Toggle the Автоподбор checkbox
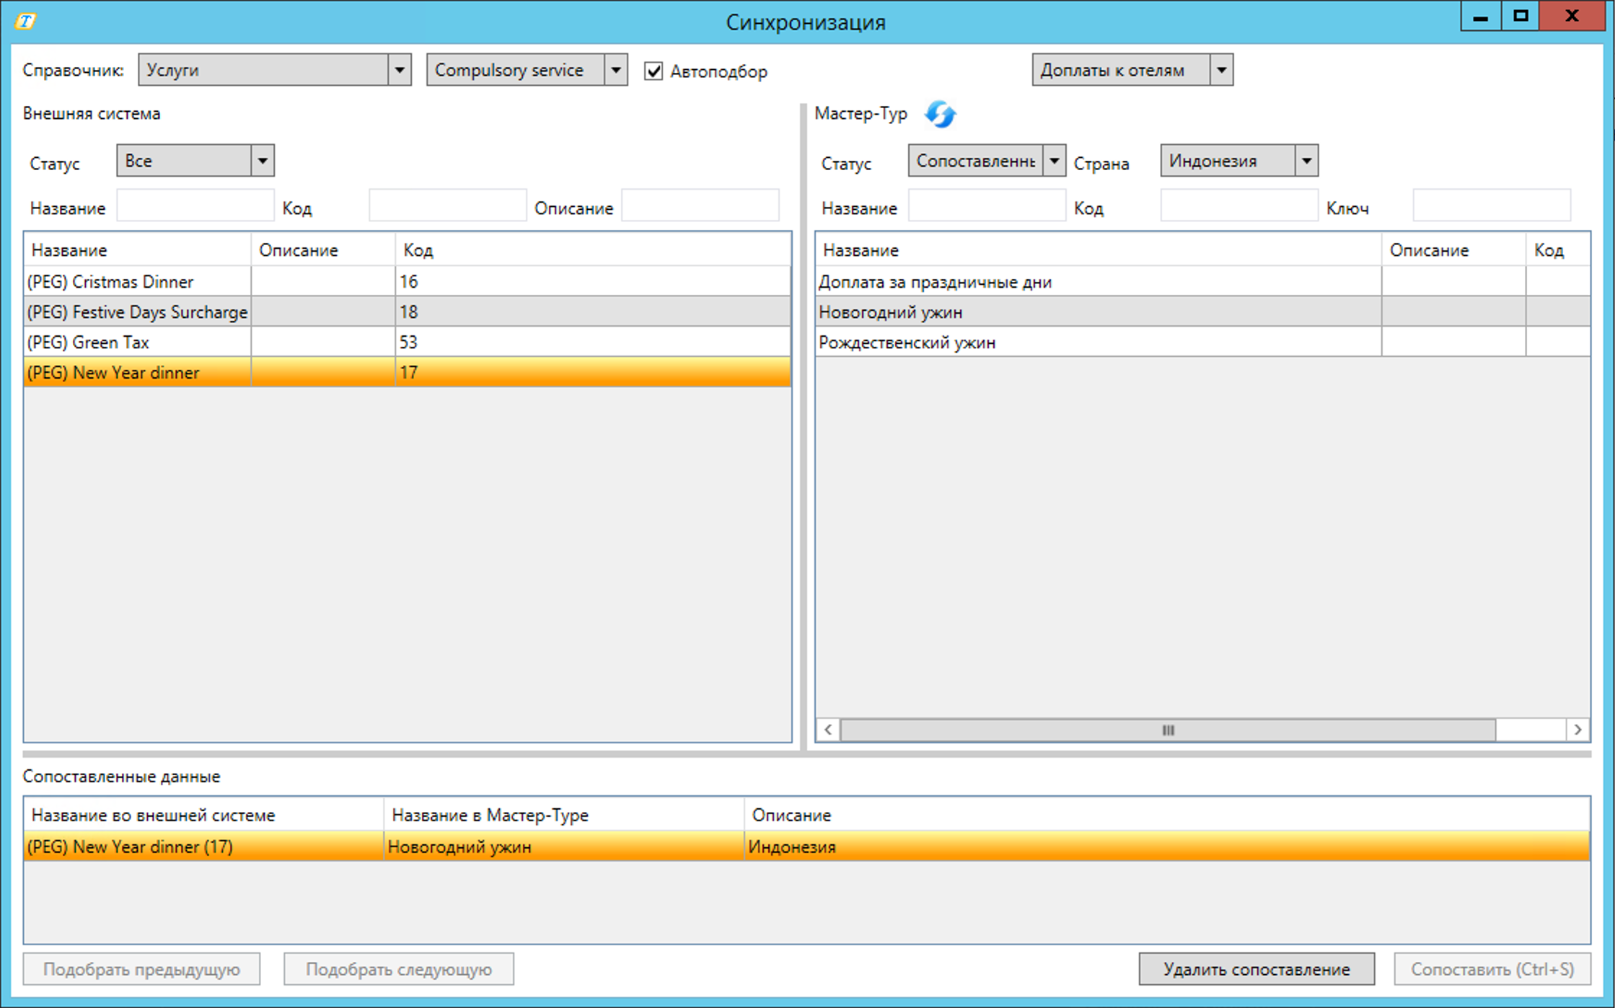The image size is (1615, 1008). pos(654,71)
